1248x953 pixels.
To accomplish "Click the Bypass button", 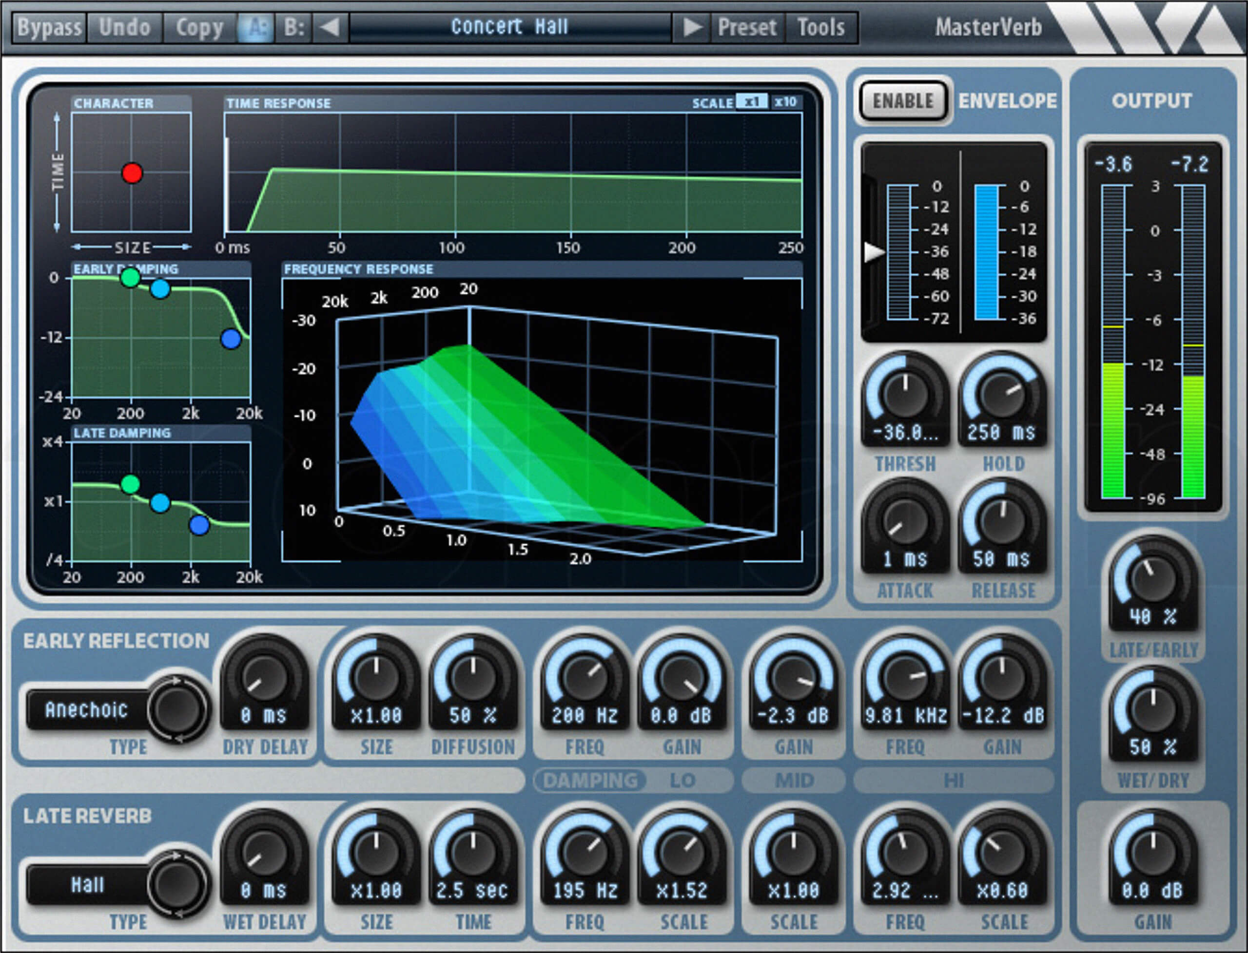I will (x=49, y=26).
